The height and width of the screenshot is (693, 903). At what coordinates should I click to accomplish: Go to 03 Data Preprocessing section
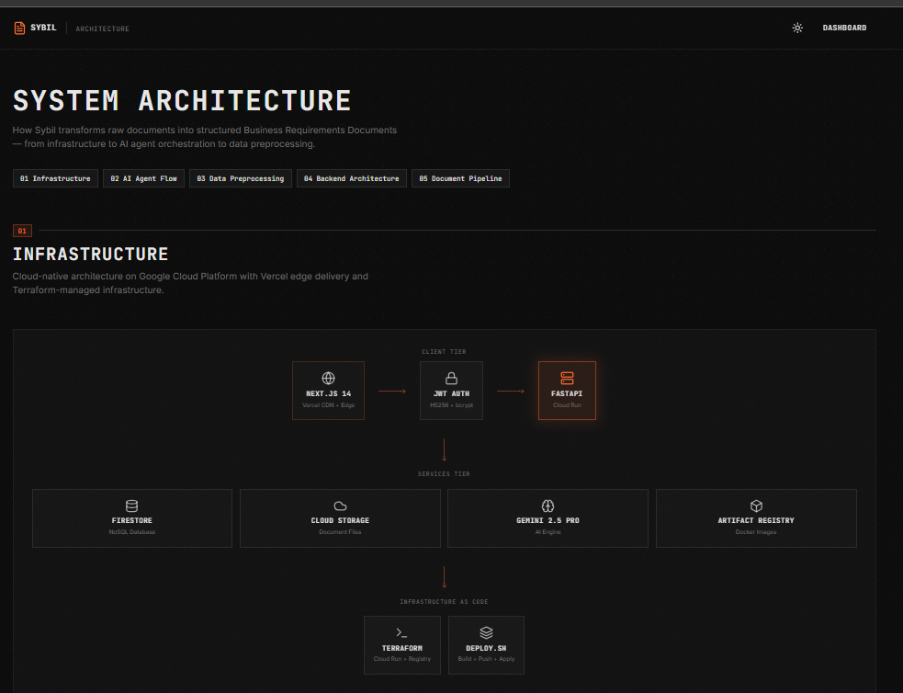coord(241,178)
